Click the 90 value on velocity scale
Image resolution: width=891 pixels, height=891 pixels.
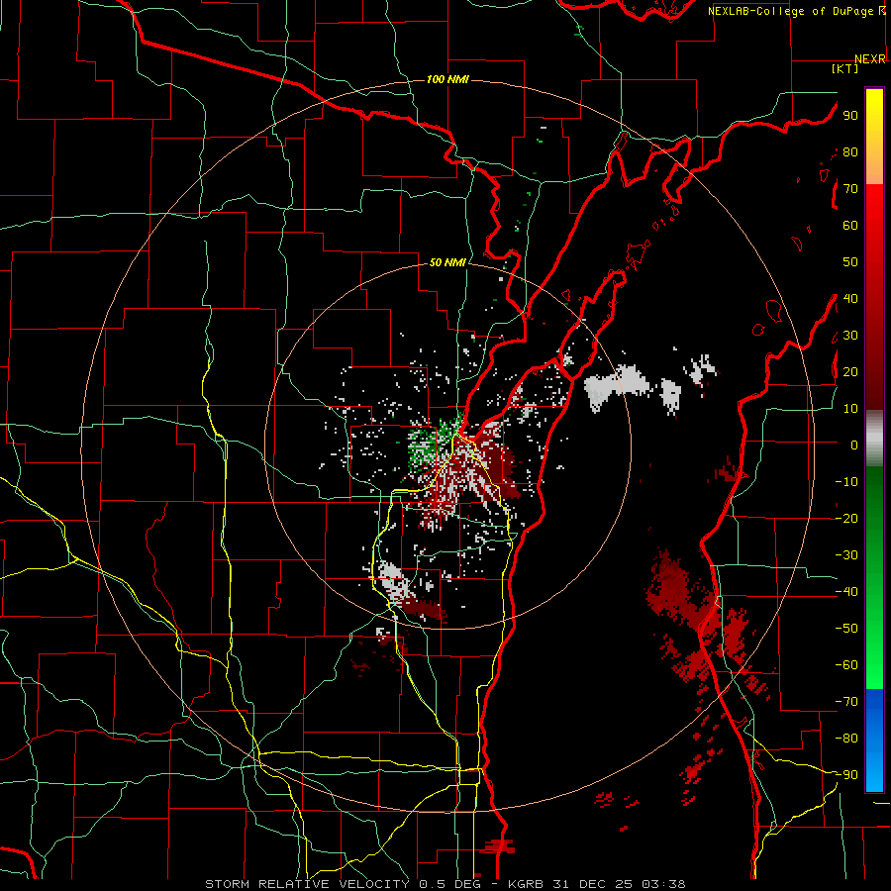[850, 116]
